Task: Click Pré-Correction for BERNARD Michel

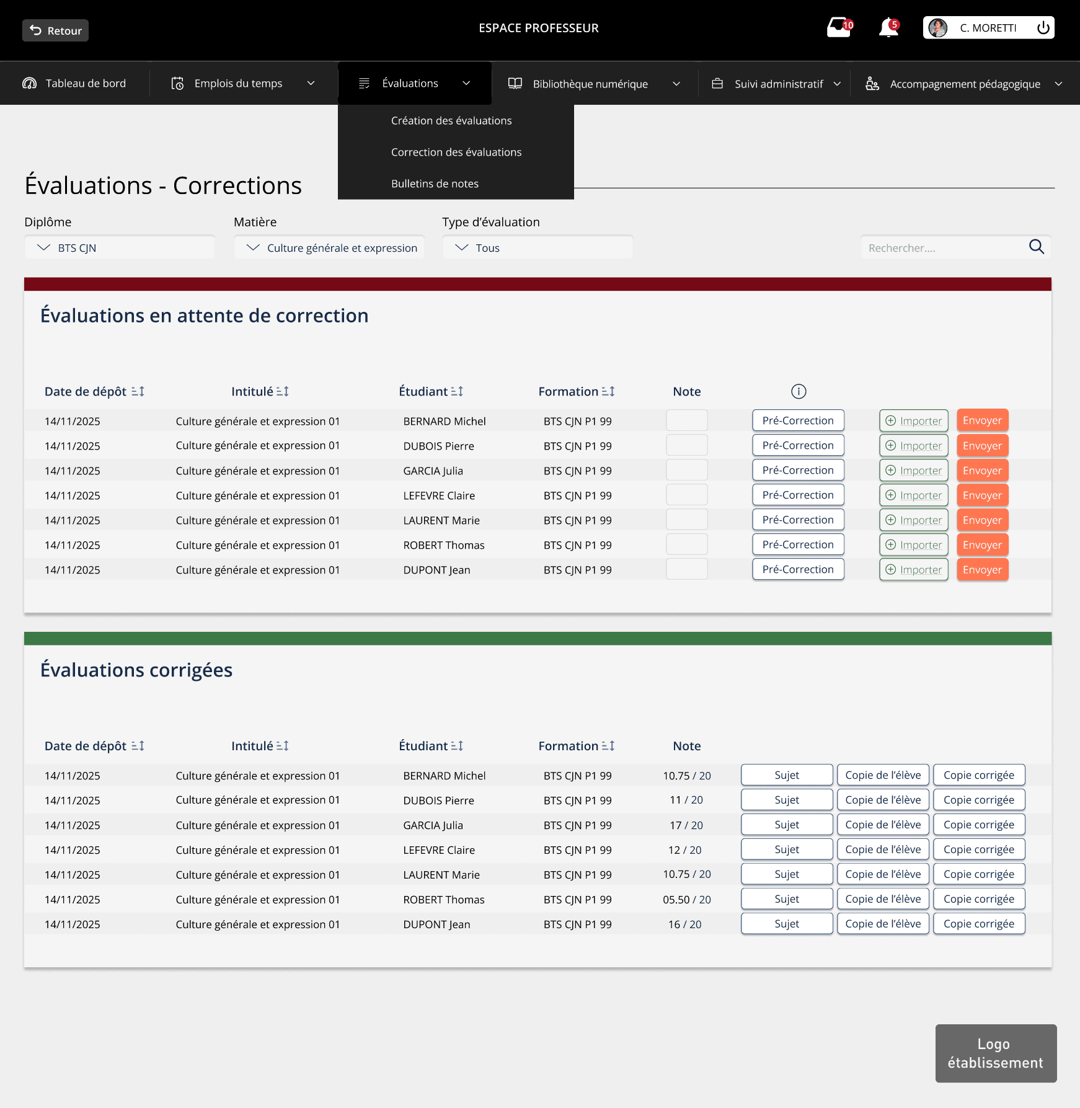Action: [x=798, y=420]
